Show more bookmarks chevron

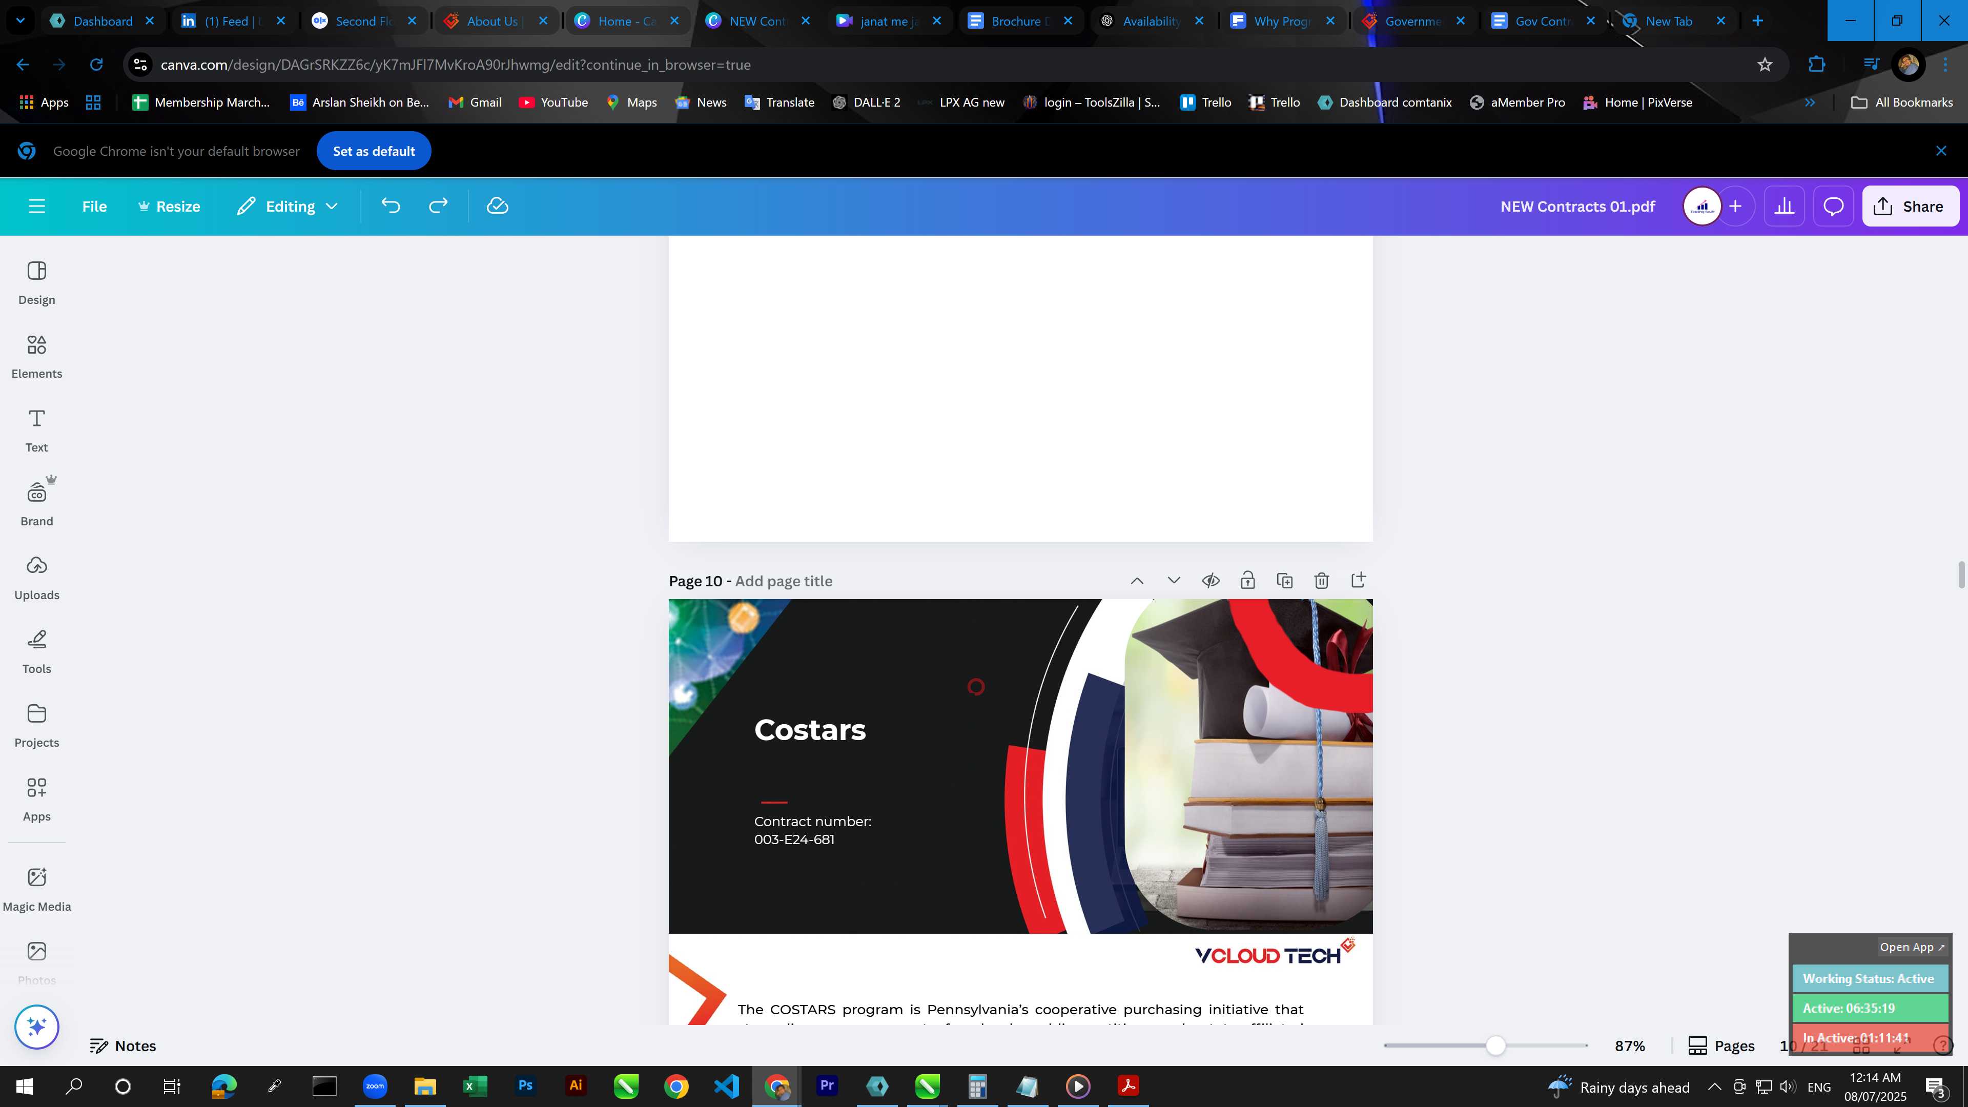tap(1809, 102)
